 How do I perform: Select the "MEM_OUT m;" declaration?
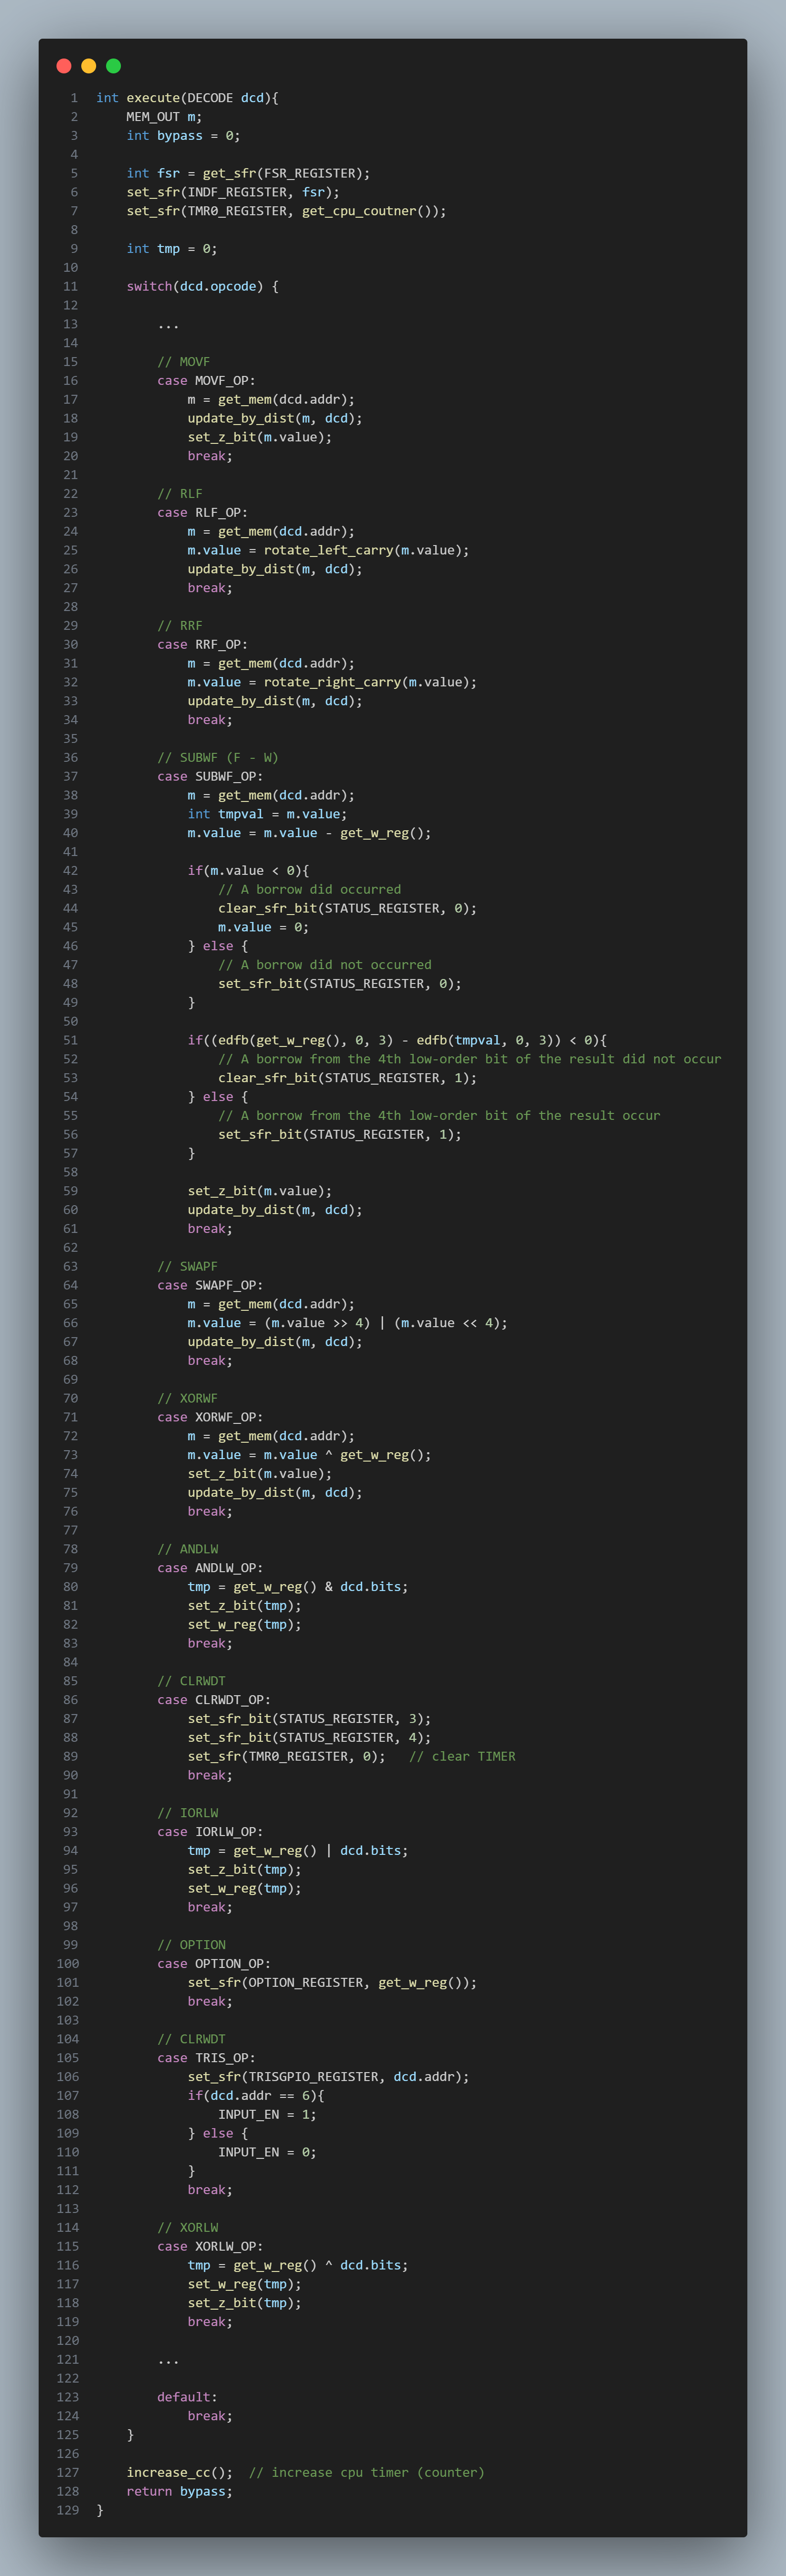click(x=165, y=117)
